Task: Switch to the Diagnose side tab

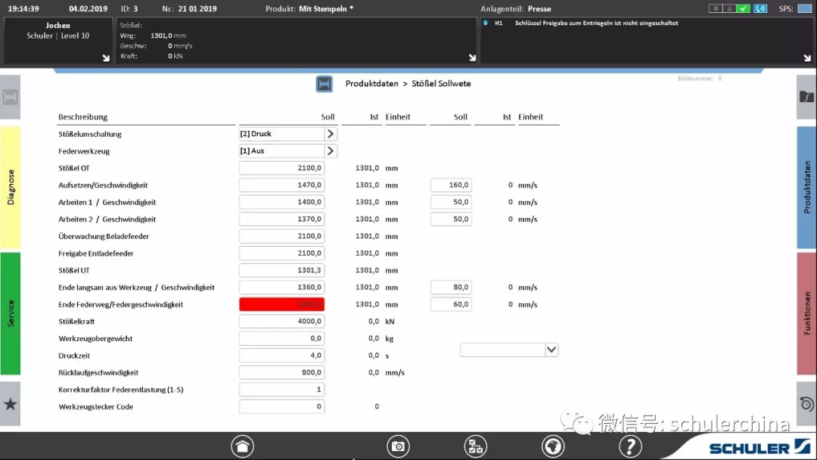Action: [11, 187]
